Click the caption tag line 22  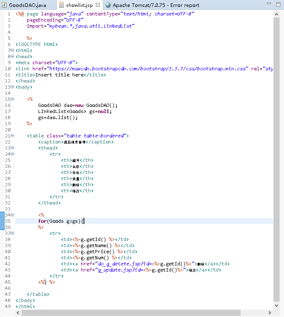[x=76, y=142]
